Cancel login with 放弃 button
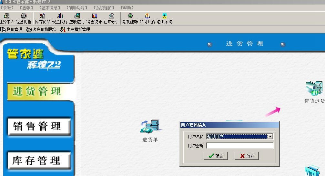The width and height of the screenshot is (325, 176). tap(247, 156)
